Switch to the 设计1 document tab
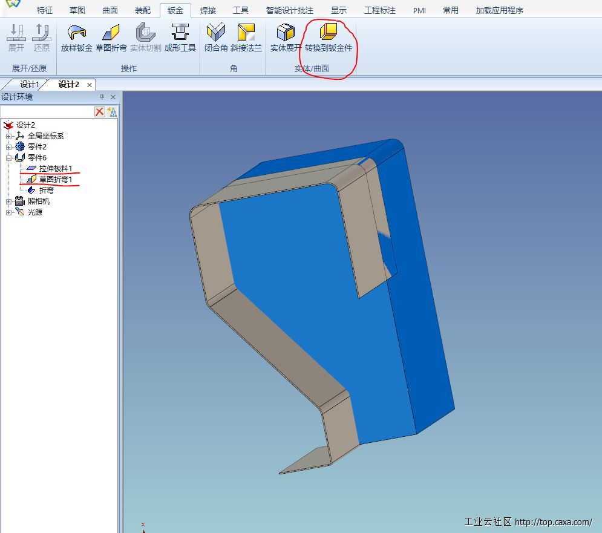This screenshot has height=533, width=602. pyautogui.click(x=29, y=85)
